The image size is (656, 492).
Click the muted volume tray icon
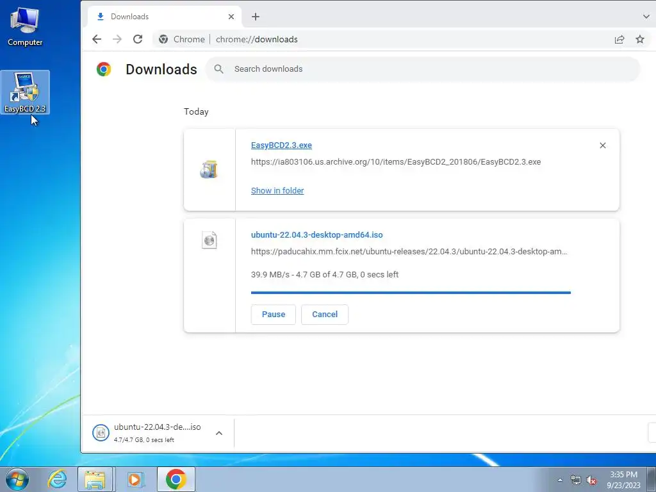591,480
